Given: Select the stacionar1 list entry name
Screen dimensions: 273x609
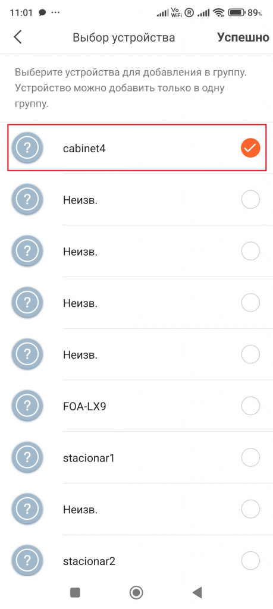Looking at the screenshot, I should pyautogui.click(x=89, y=459).
